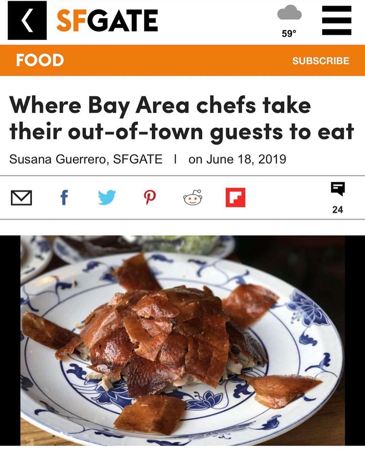This screenshot has width=365, height=450.
Task: Tap the back arrow icon
Action: tap(27, 21)
